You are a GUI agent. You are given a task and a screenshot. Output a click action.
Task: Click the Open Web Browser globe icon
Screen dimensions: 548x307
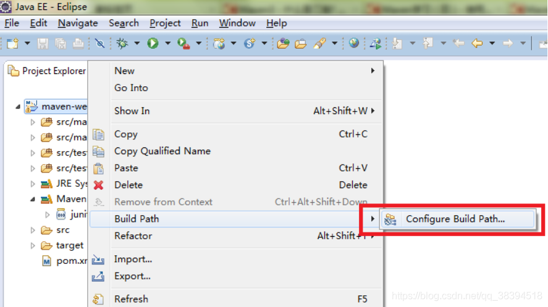point(353,43)
